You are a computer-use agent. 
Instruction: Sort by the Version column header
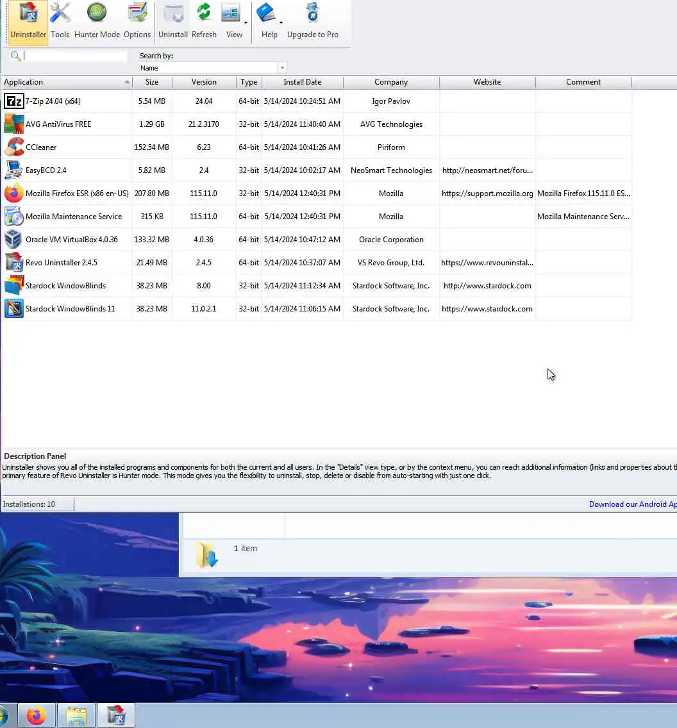coord(204,82)
